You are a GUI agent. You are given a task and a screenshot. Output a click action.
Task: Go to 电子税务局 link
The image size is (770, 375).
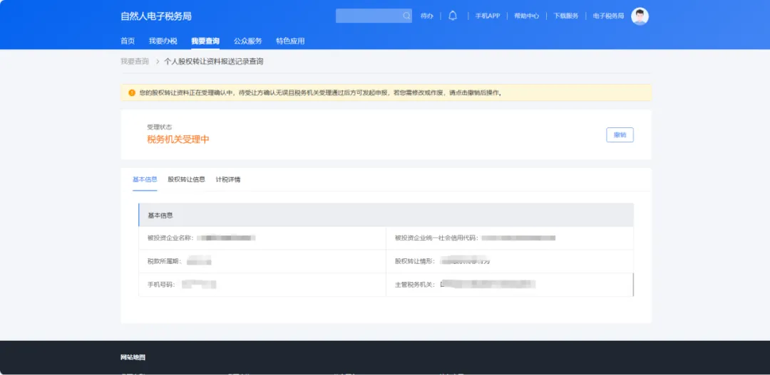(x=608, y=16)
